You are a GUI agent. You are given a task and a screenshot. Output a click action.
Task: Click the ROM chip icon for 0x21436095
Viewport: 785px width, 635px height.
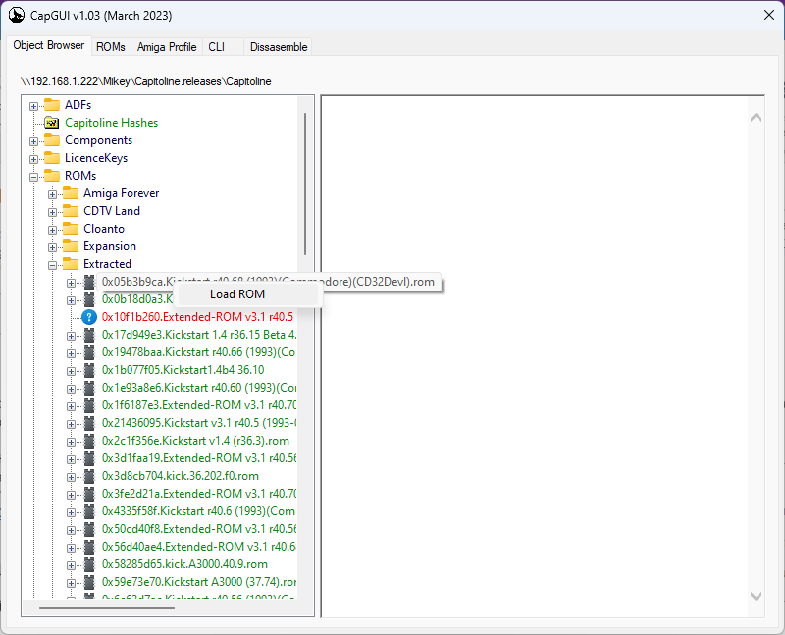click(89, 423)
